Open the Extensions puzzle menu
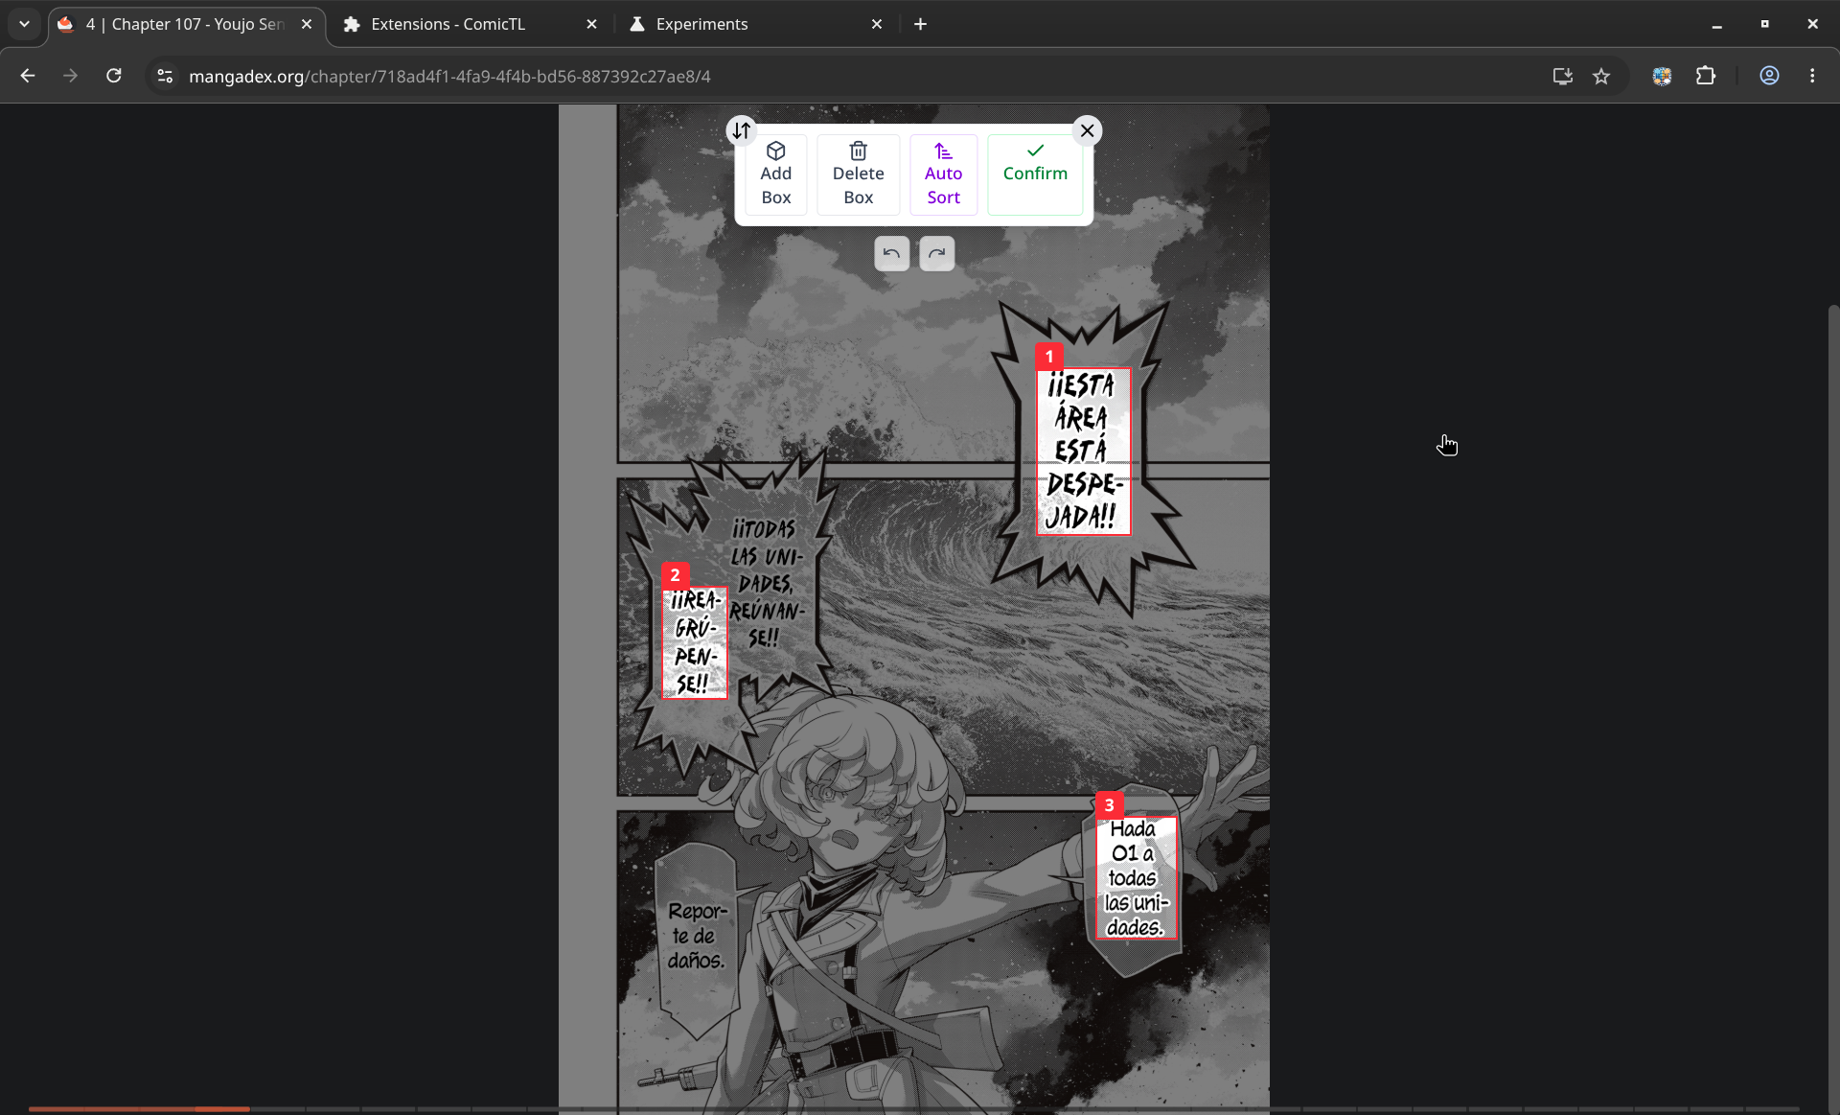The width and height of the screenshot is (1840, 1115). coord(1706,76)
